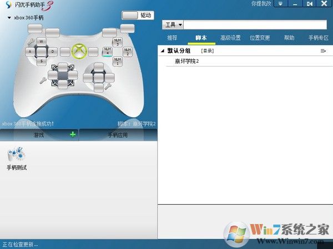Open left stick wrench settings

click(31, 42)
